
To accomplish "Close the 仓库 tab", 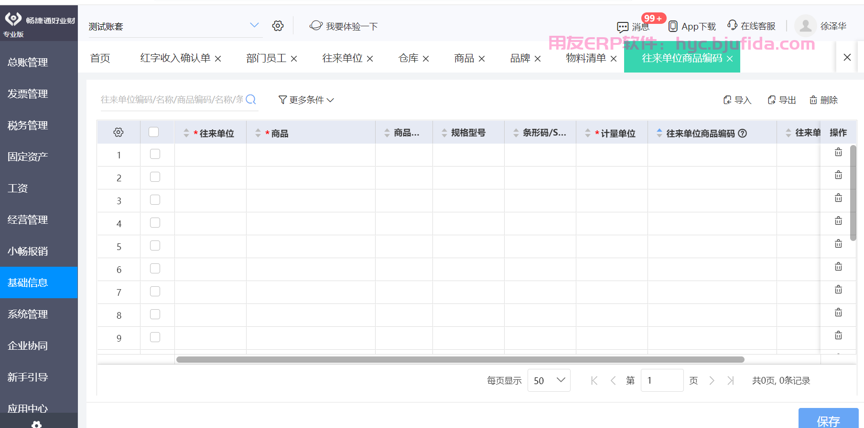I will [x=426, y=59].
